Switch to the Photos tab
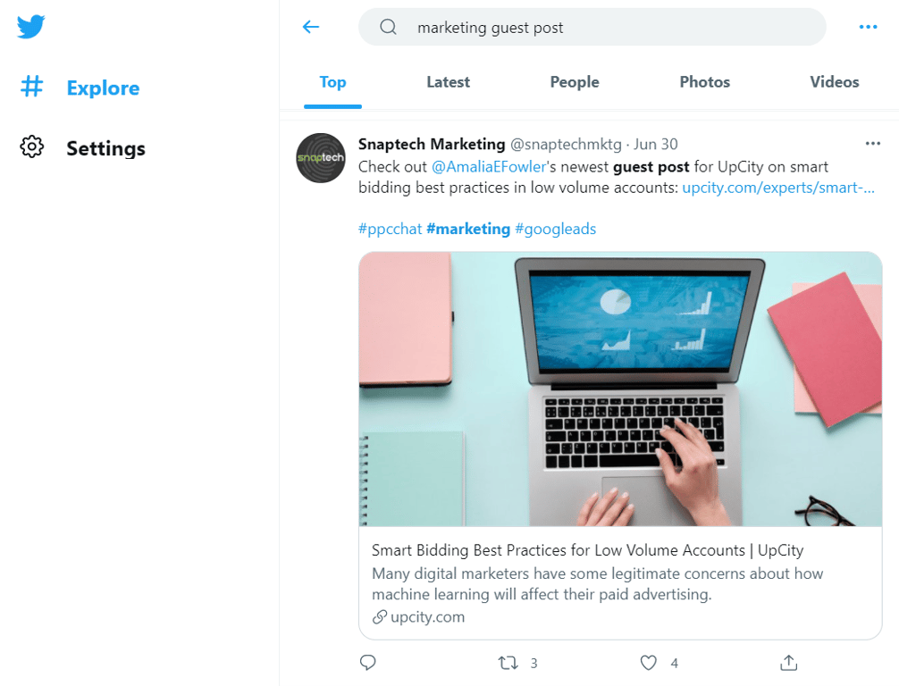 (704, 81)
